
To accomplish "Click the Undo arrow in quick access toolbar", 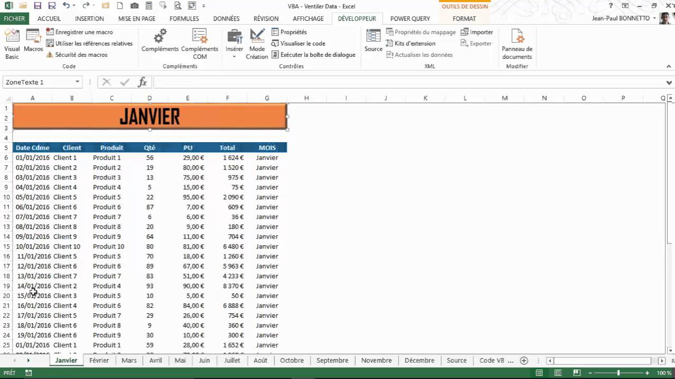I will click(x=65, y=6).
